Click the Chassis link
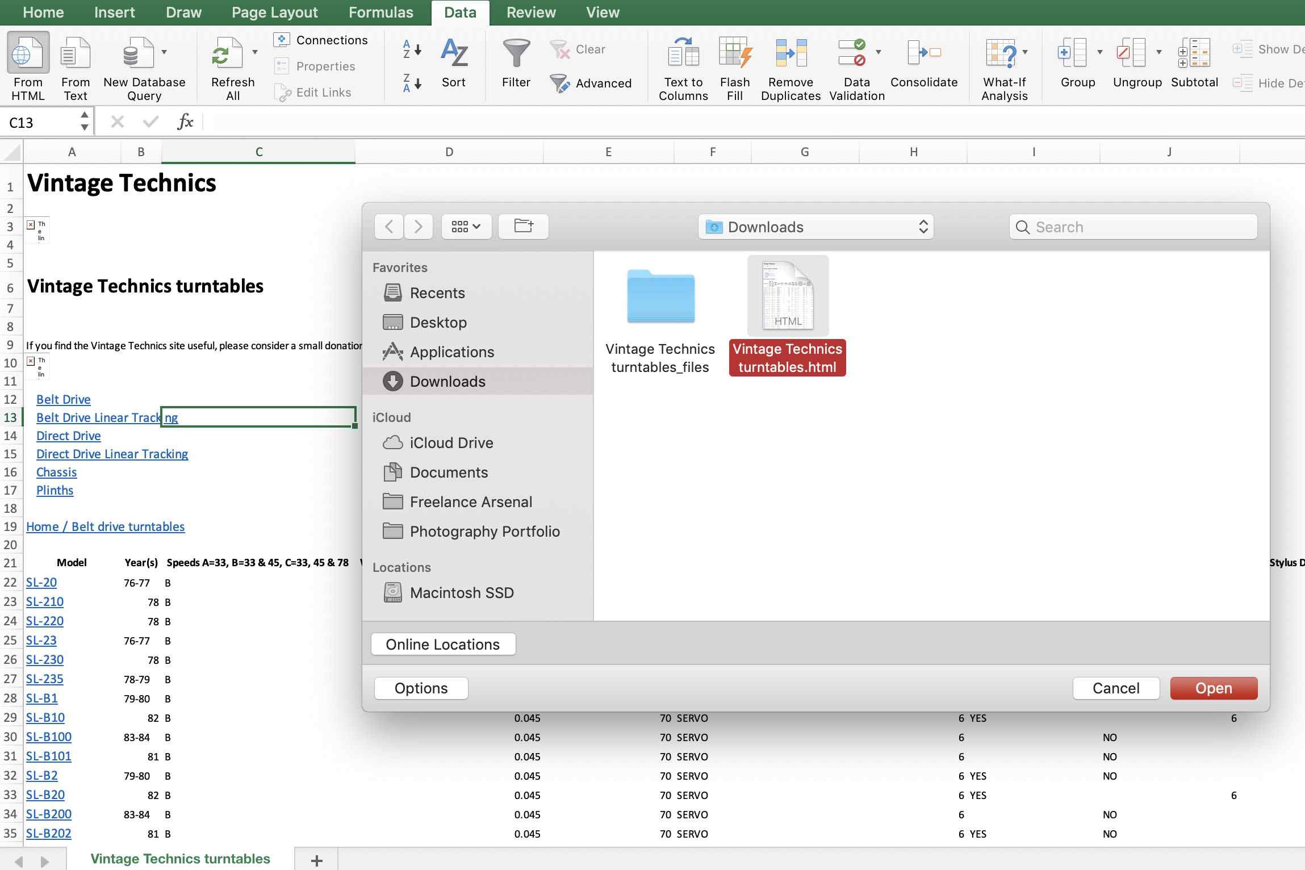This screenshot has height=870, width=1305. [56, 472]
